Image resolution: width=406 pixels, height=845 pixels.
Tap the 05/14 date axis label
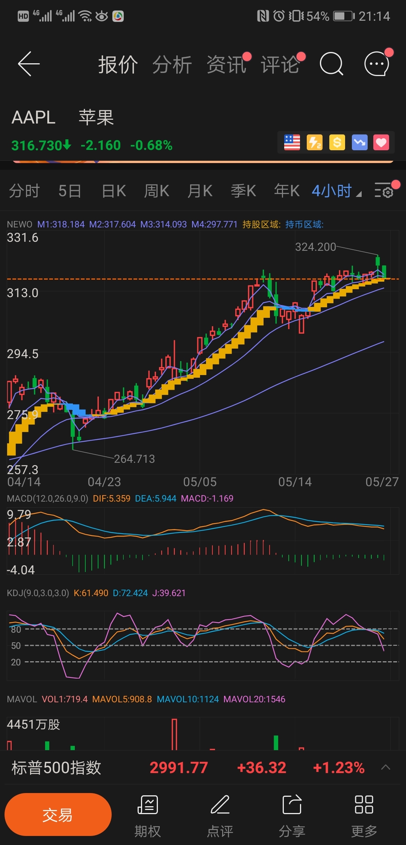pos(295,482)
